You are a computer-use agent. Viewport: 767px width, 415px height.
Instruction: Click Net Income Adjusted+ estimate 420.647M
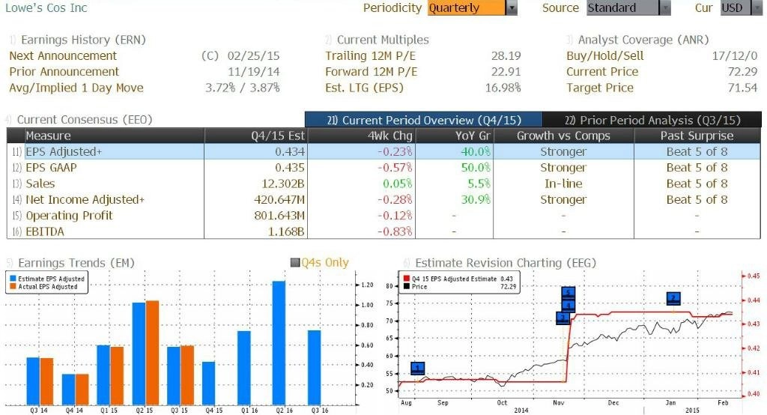pos(279,200)
